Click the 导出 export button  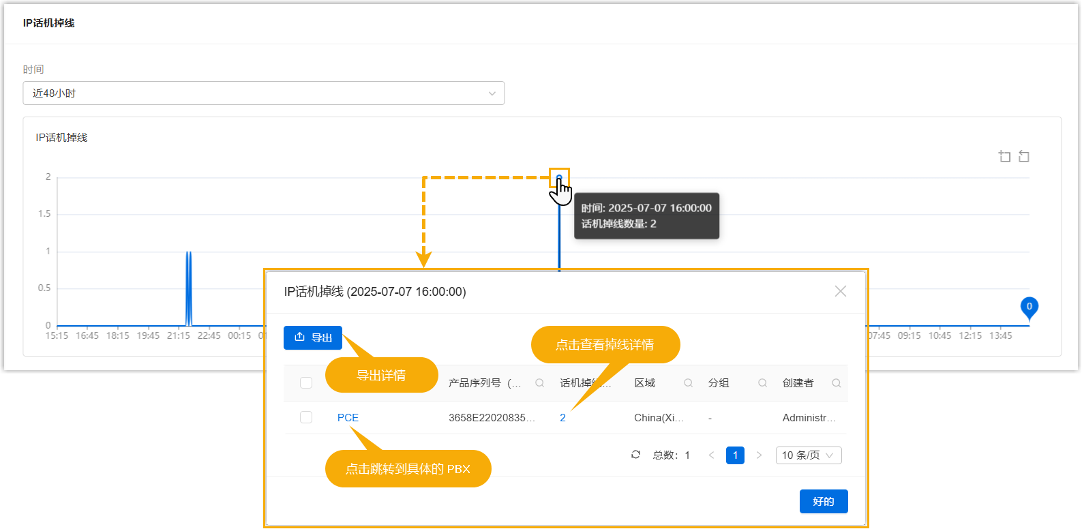[x=313, y=337]
